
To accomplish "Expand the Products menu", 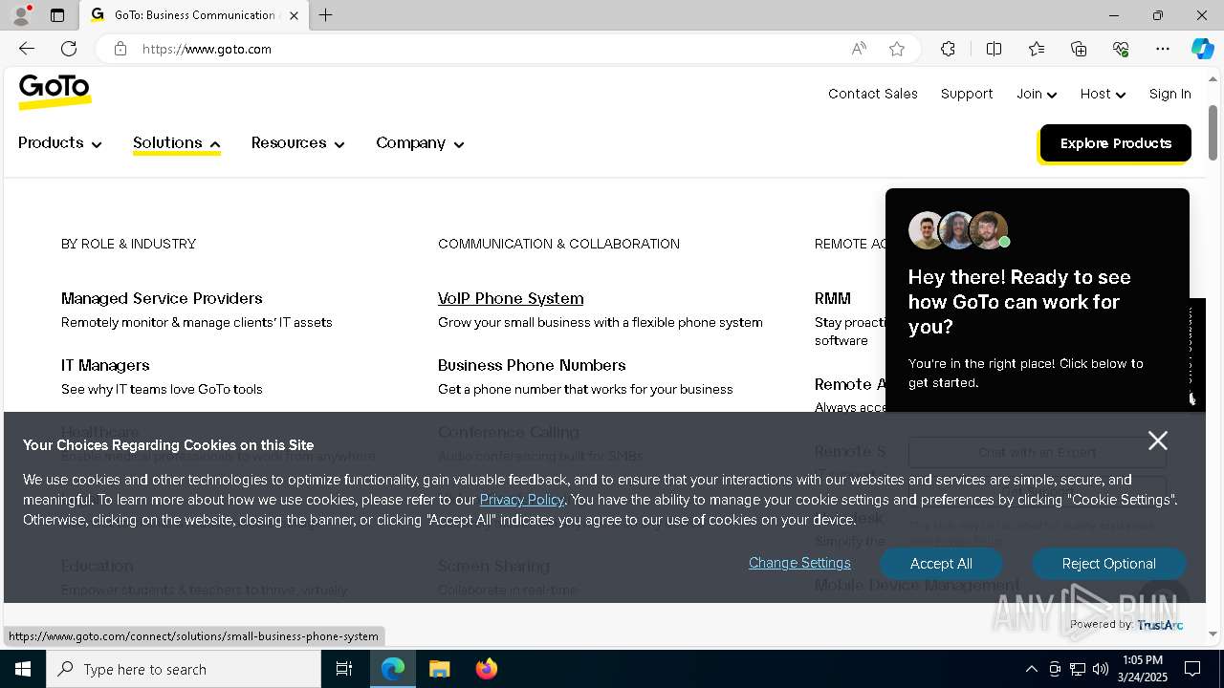I will pos(59,143).
